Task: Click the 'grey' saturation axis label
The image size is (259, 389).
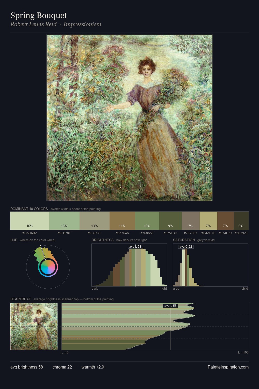Action: coord(176,288)
